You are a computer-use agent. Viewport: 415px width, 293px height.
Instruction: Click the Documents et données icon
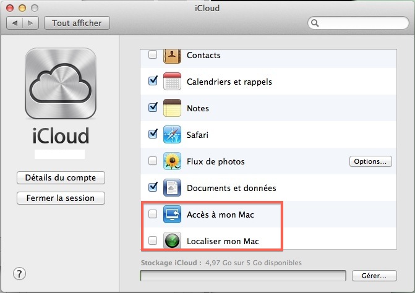pyautogui.click(x=171, y=188)
